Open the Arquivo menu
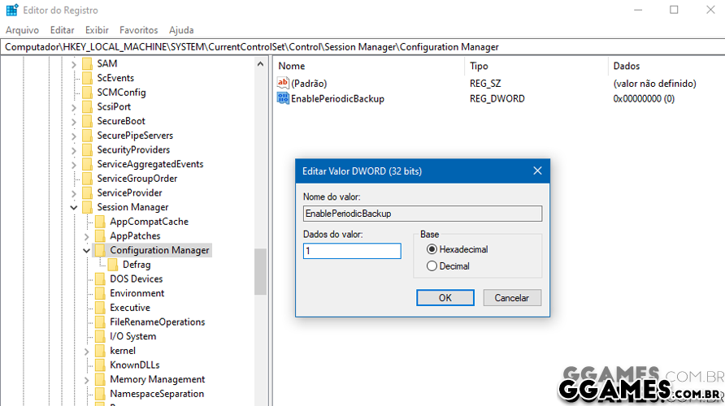 pyautogui.click(x=22, y=30)
